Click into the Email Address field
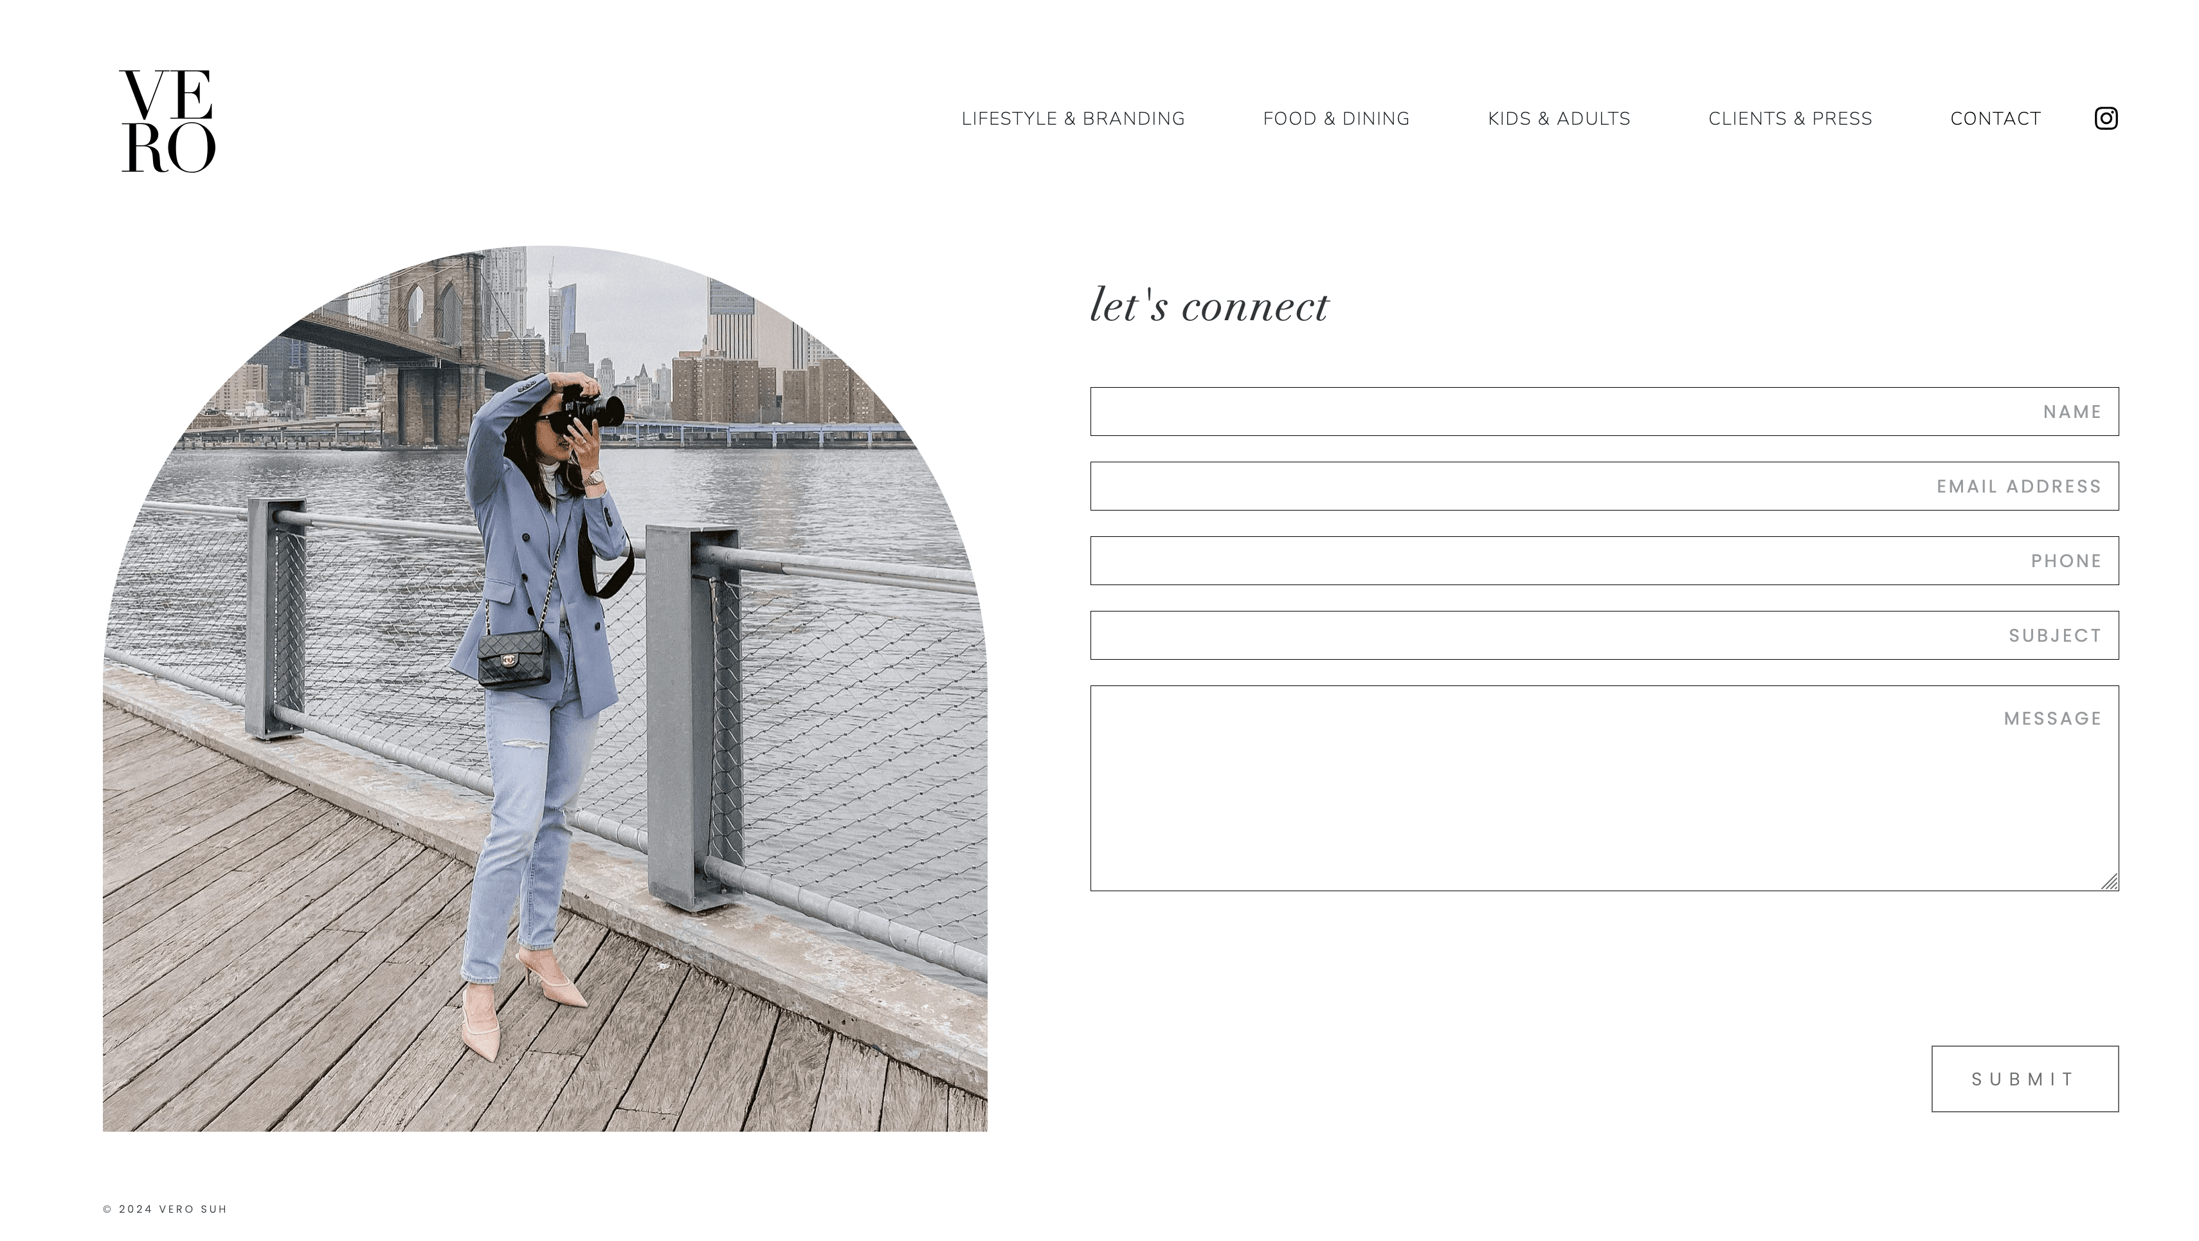This screenshot has width=2199, height=1241. (1604, 487)
